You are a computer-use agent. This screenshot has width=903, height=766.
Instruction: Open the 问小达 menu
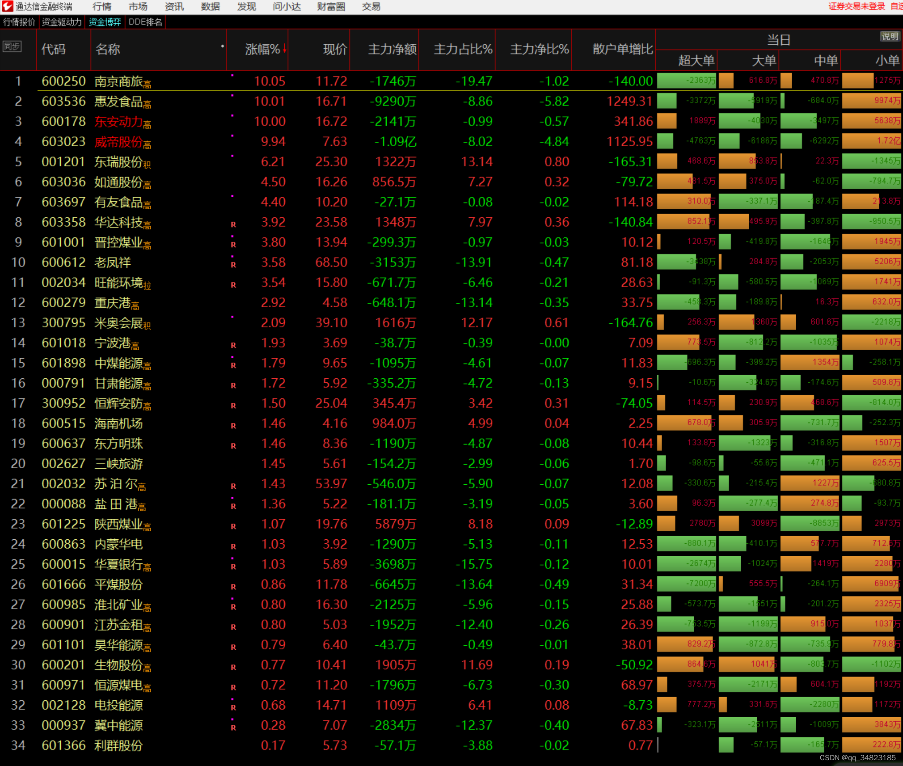[287, 7]
